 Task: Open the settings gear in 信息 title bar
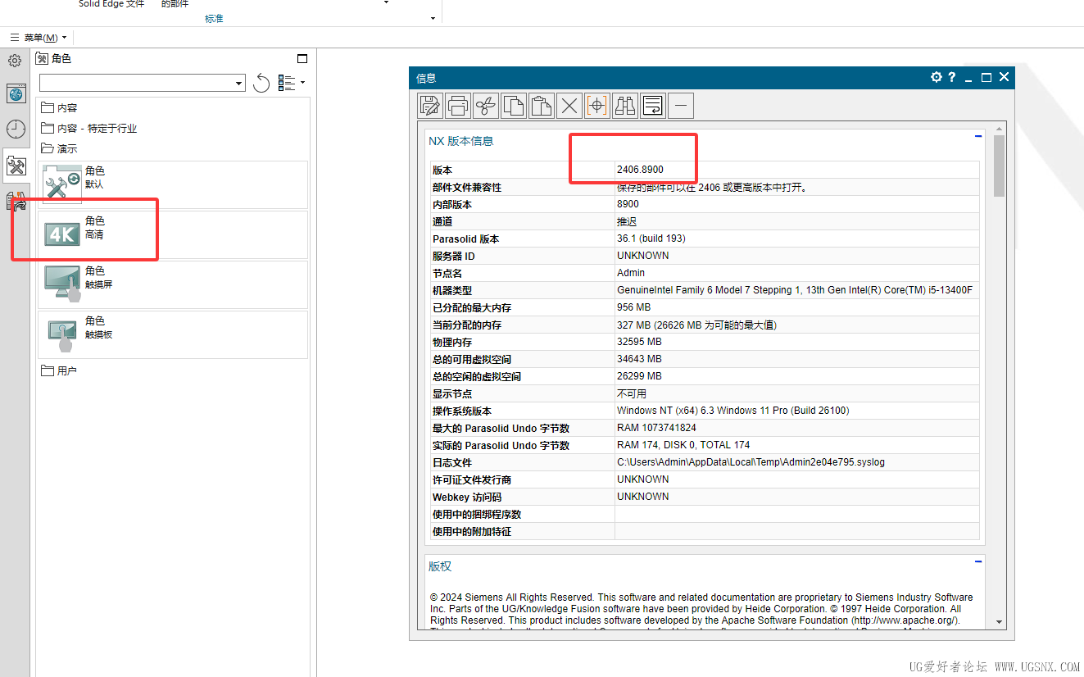(937, 77)
